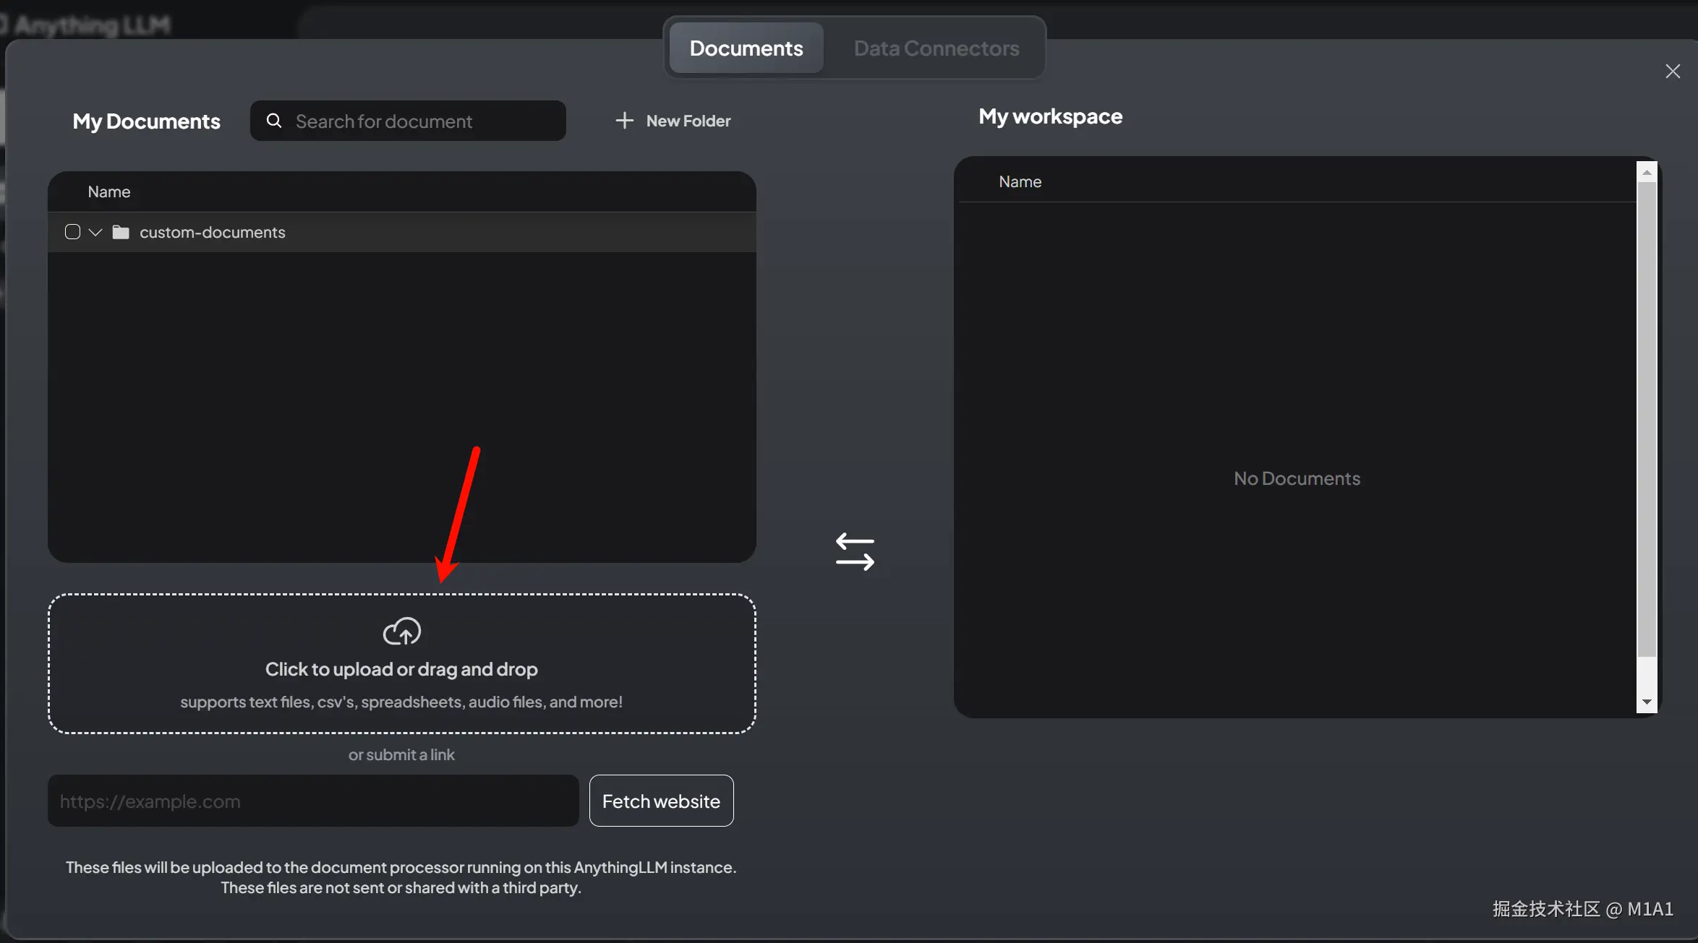Image resolution: width=1698 pixels, height=943 pixels.
Task: Click the workspace scrollbar up arrow
Action: point(1647,172)
